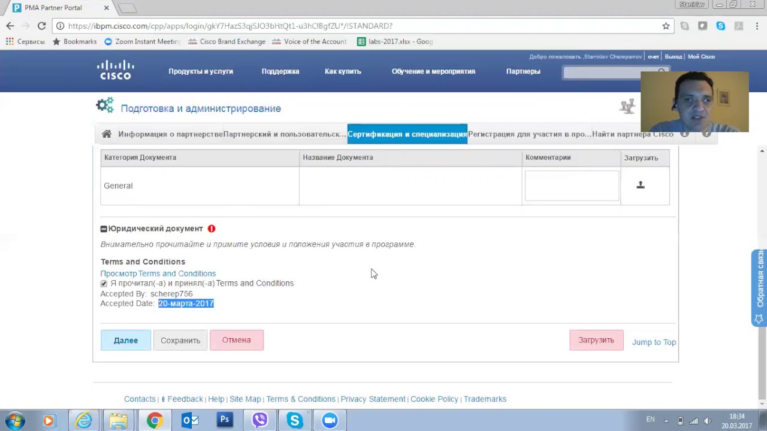This screenshot has width=767, height=431.
Task: Open the Сервисы apps bookmark
Action: coord(25,41)
